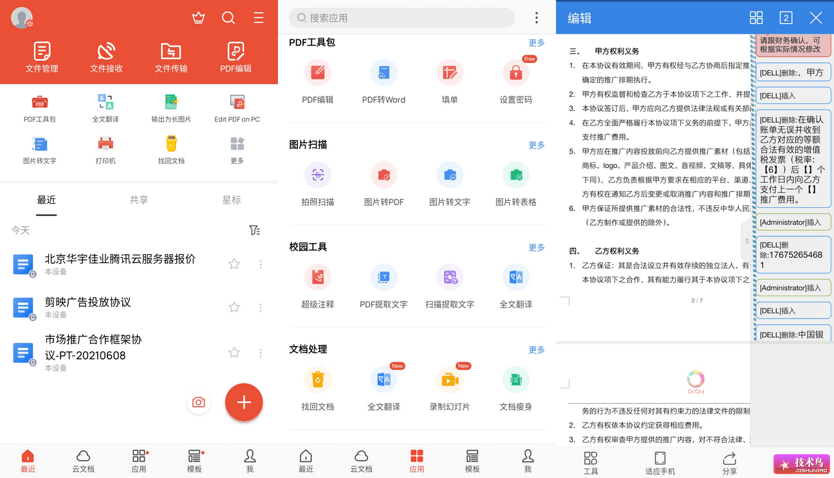Open more options for 市场推广合作框架协议

(x=261, y=353)
